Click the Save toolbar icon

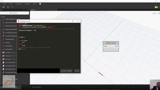(8, 7)
